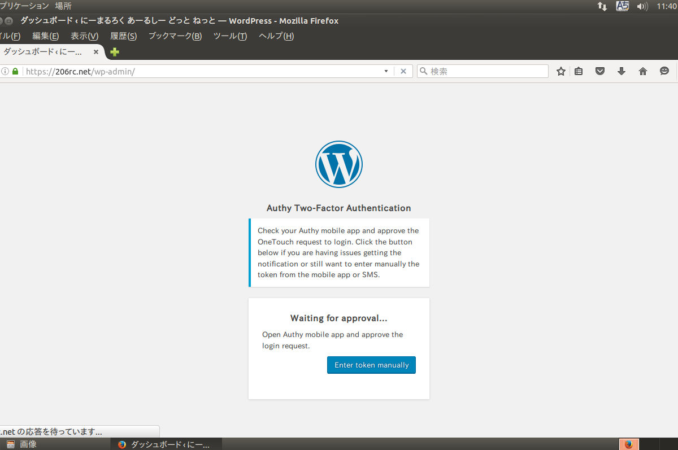
Task: Save page to Pocket icon
Action: coord(600,71)
